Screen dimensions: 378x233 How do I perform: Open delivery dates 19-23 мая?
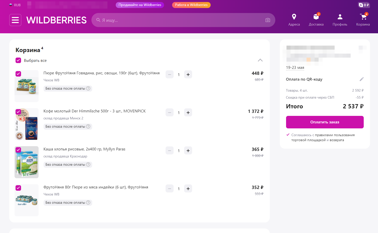tap(295, 68)
